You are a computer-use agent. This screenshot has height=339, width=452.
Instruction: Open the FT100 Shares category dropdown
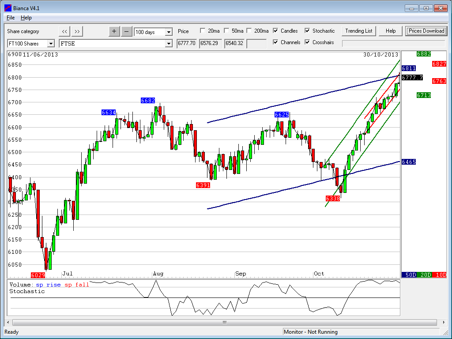pos(50,44)
